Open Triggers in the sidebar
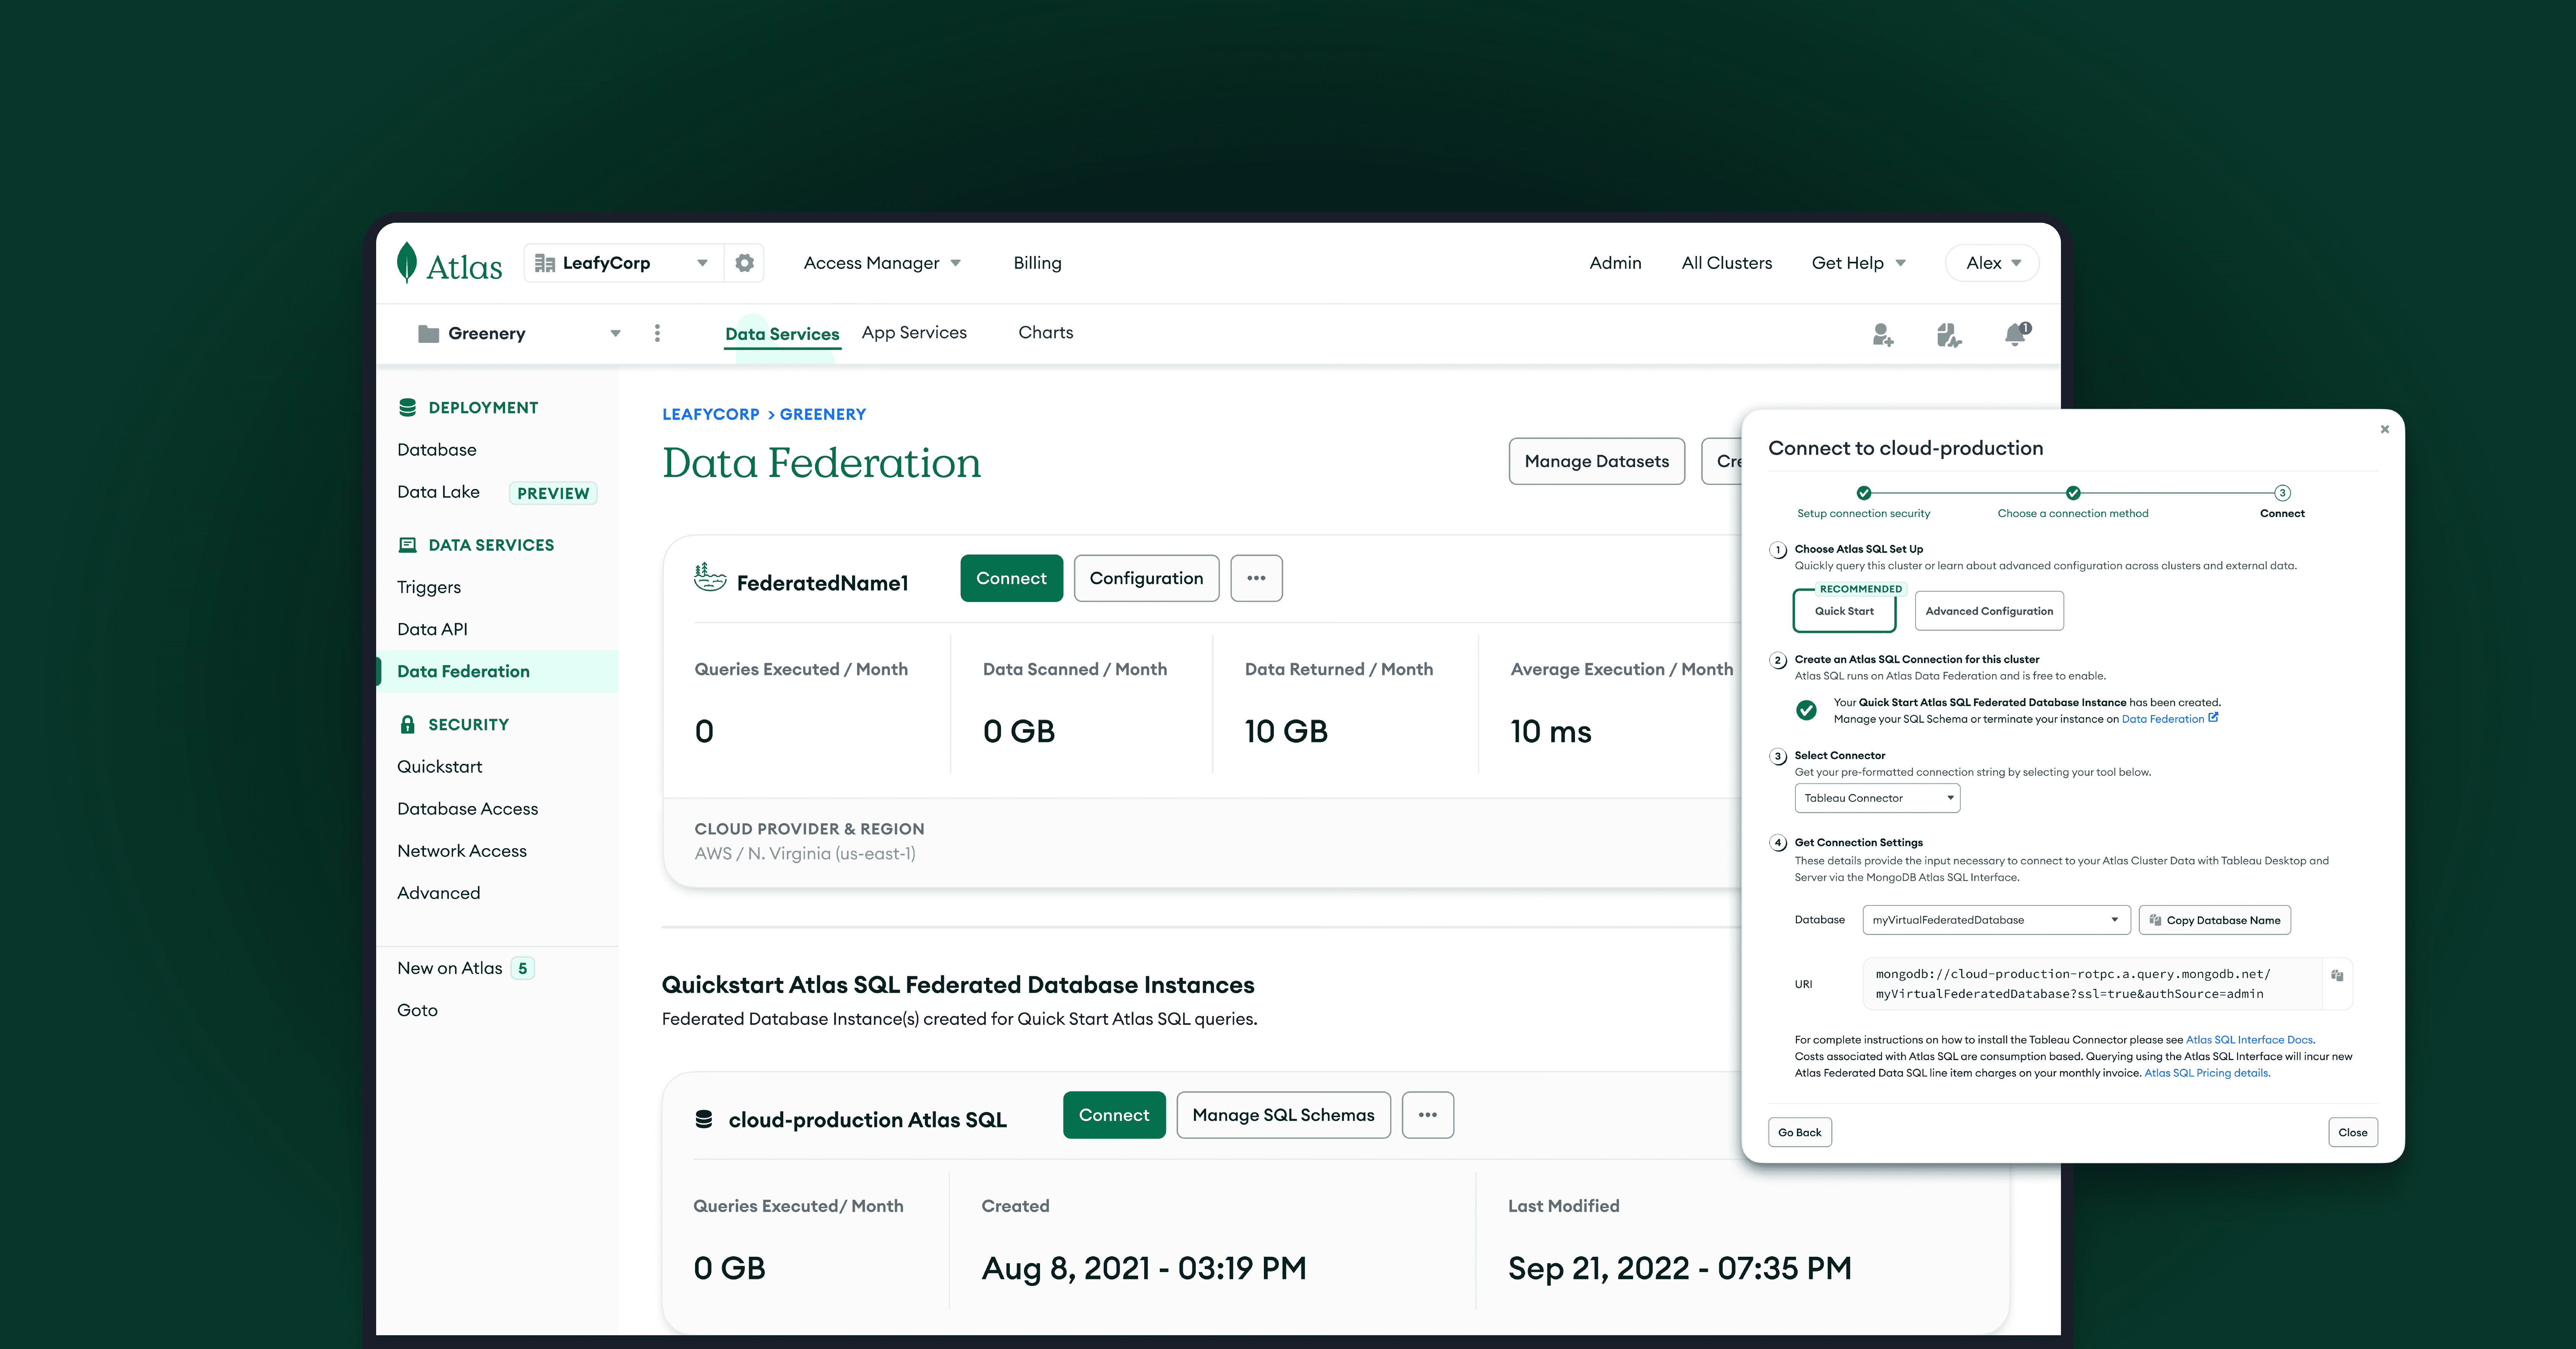2576x1349 pixels. pyautogui.click(x=429, y=587)
